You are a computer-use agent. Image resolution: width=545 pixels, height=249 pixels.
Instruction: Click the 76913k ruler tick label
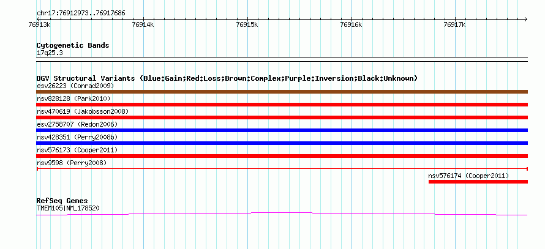39,24
